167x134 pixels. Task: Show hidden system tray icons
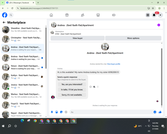point(146,126)
